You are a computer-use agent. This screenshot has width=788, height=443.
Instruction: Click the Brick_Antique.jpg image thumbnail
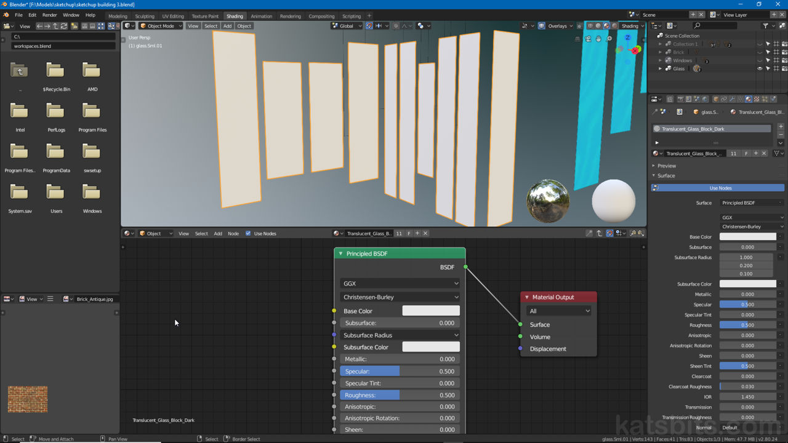pyautogui.click(x=28, y=399)
